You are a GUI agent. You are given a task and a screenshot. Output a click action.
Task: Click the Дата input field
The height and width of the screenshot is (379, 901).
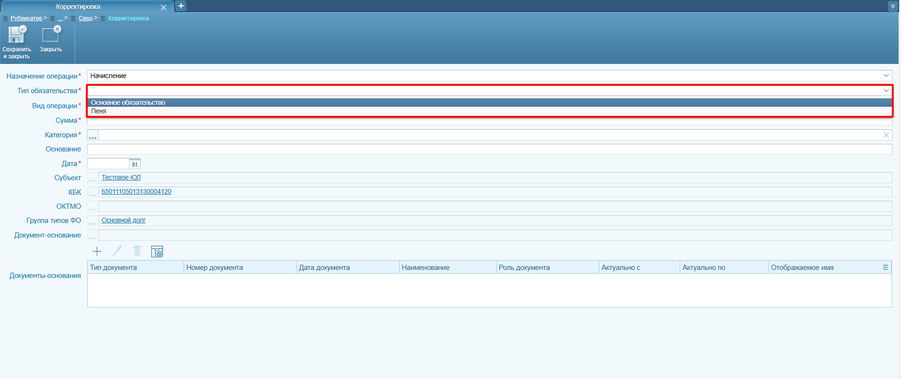click(x=108, y=164)
